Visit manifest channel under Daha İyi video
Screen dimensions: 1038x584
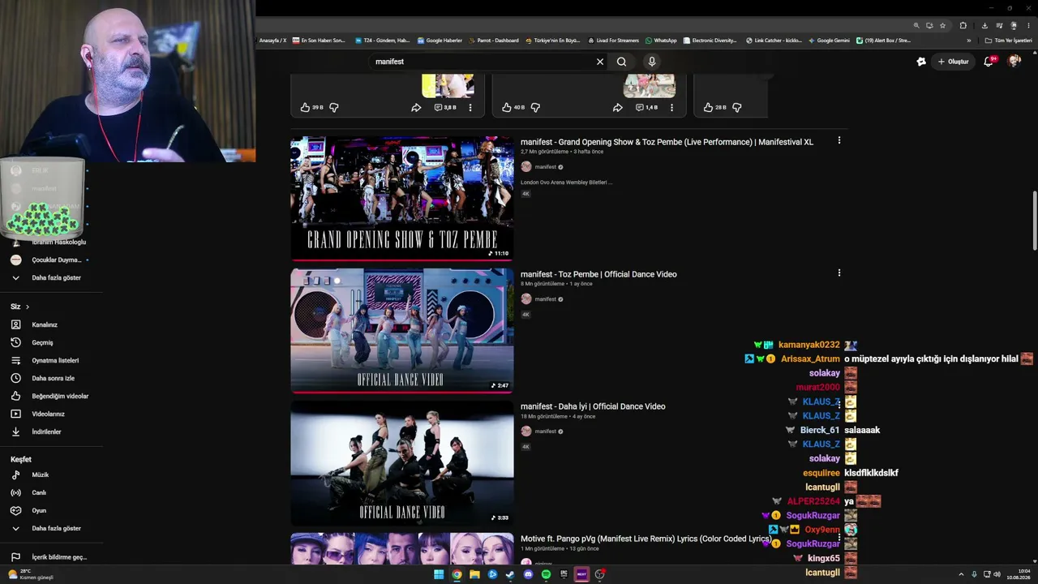pyautogui.click(x=545, y=432)
